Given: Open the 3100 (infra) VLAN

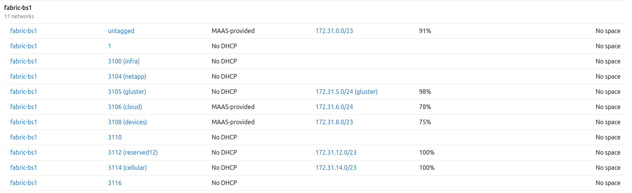Looking at the screenshot, I should (124, 62).
